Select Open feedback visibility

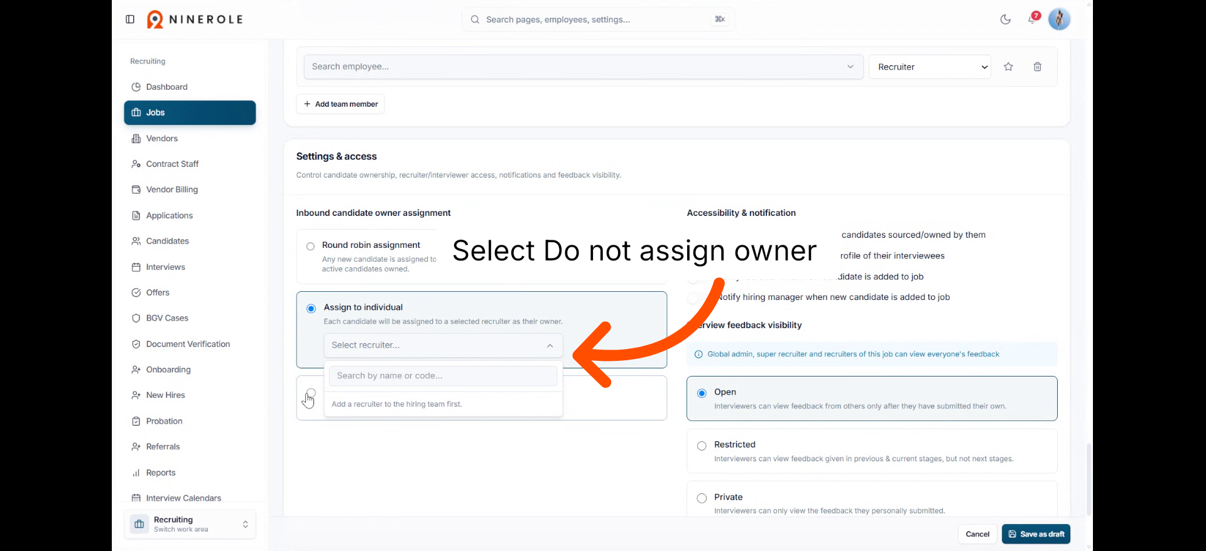702,393
